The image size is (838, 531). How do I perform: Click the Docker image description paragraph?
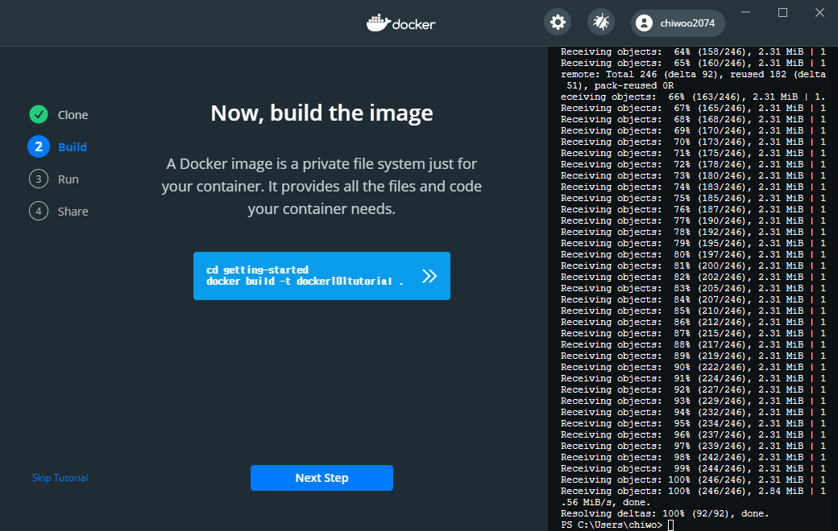point(322,186)
